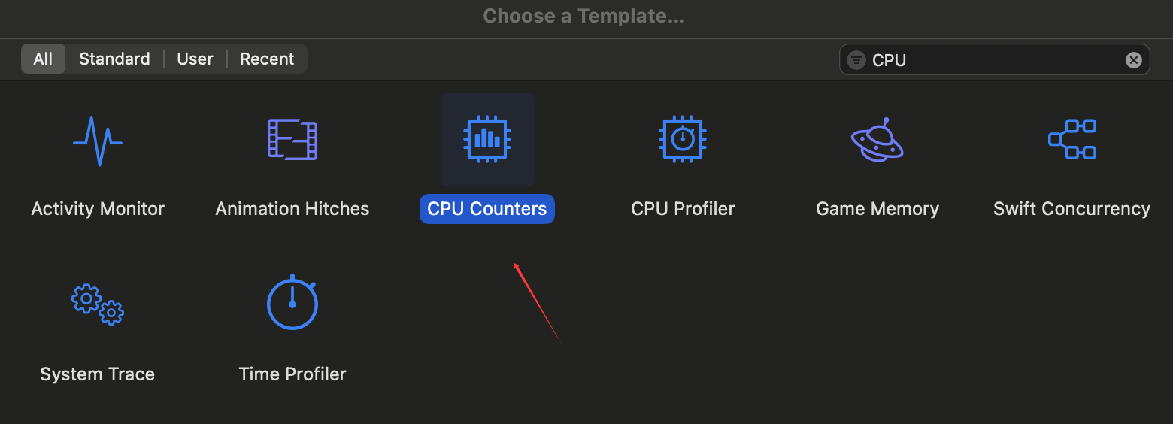1173x424 pixels.
Task: Switch to the All tab
Action: point(43,59)
